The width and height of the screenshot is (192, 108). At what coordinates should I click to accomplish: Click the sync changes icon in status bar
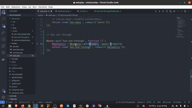[16, 102]
